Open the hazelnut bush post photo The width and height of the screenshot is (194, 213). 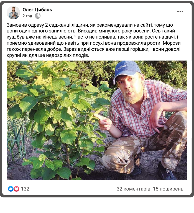[97, 120]
